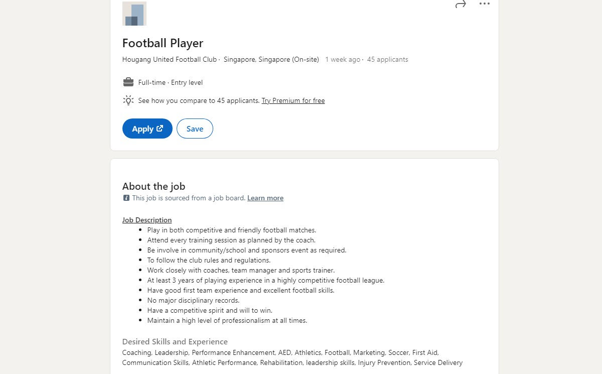The width and height of the screenshot is (602, 374).
Task: Click the lightbulb insights icon
Action: 128,100
